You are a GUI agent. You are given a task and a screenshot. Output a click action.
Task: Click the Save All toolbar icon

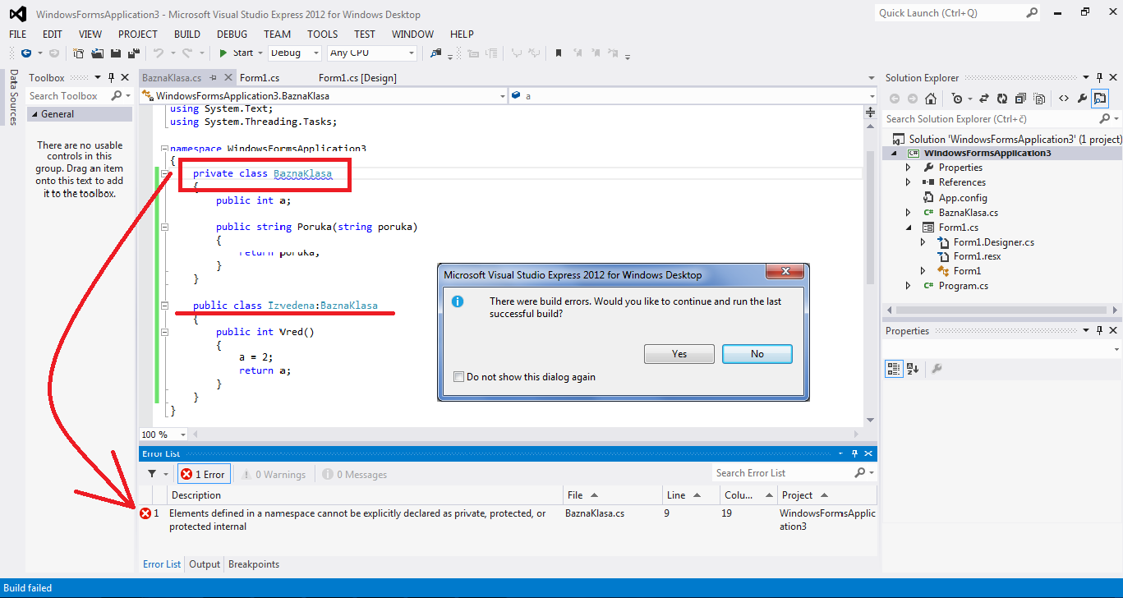click(x=131, y=53)
